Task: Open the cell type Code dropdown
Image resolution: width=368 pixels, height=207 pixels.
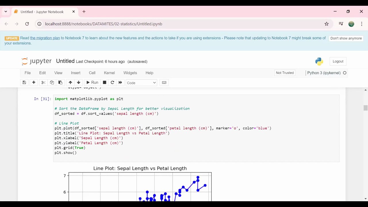Action: point(141,83)
